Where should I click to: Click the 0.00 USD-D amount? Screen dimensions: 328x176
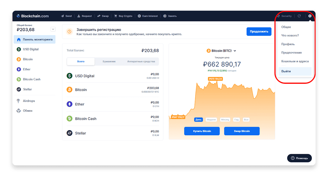point(153,78)
